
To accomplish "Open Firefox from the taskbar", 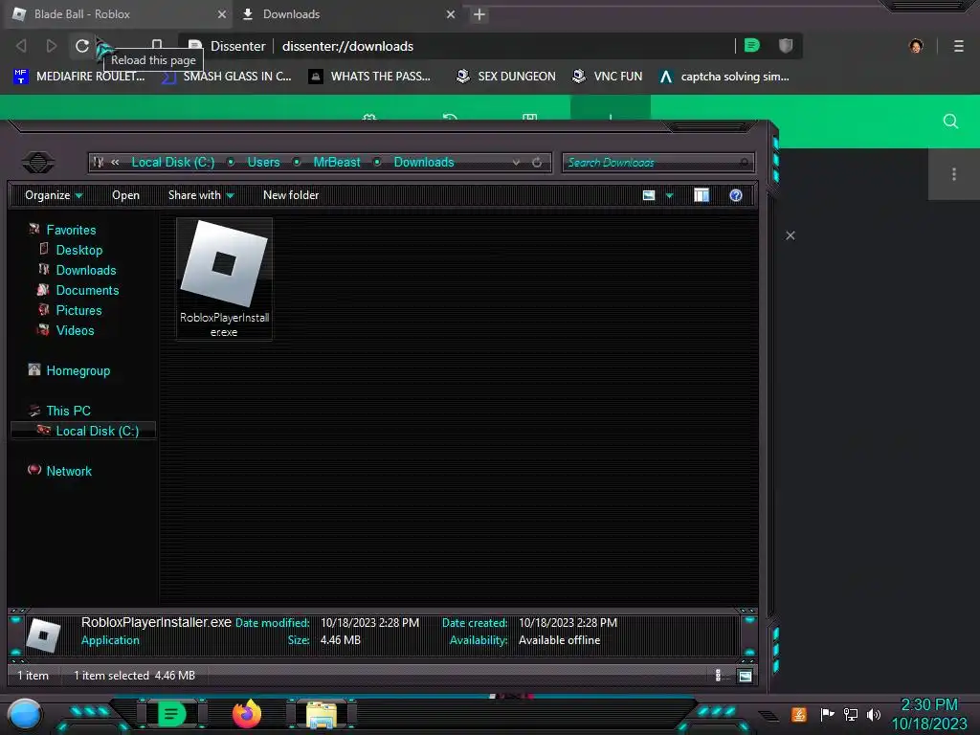I will click(x=246, y=714).
